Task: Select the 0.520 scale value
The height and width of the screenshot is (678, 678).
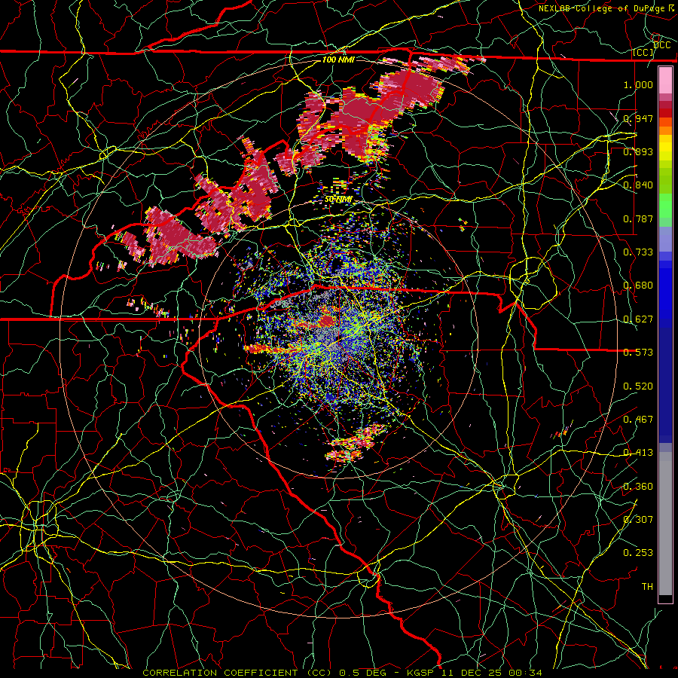Action: coord(638,386)
